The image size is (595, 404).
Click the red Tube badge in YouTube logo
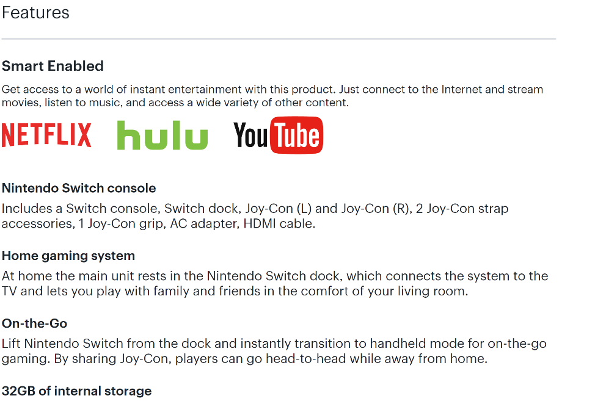(297, 135)
